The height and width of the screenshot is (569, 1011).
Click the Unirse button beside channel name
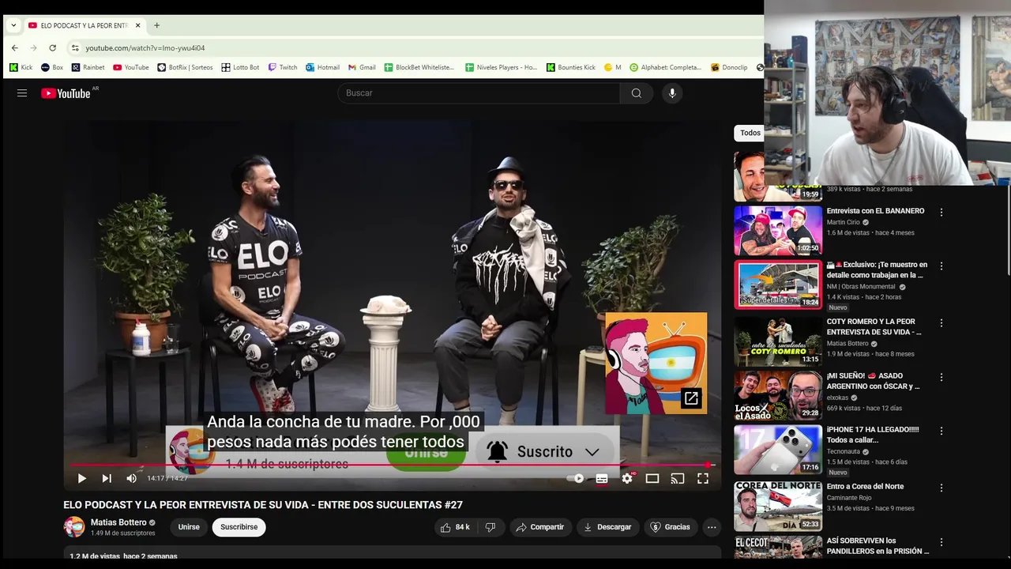(189, 527)
